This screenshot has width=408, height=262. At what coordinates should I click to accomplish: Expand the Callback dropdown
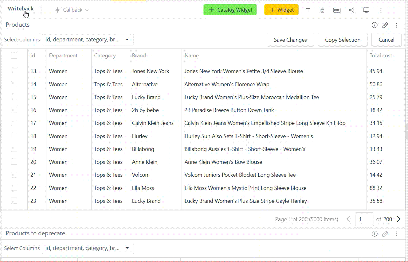(72, 10)
